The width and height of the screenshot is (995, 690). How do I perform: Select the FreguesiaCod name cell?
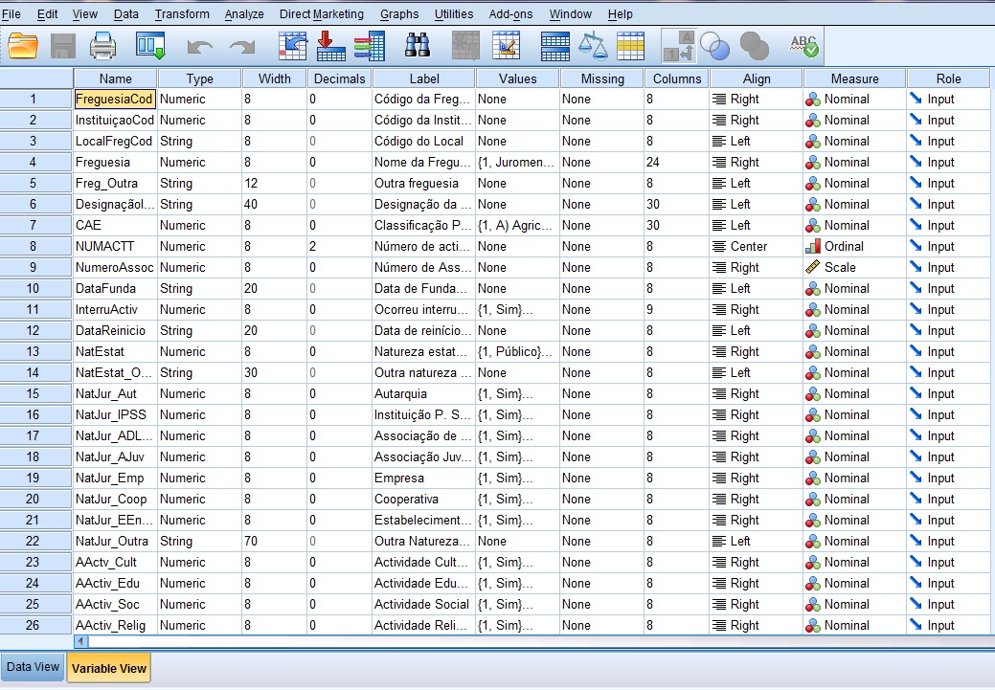pyautogui.click(x=115, y=99)
